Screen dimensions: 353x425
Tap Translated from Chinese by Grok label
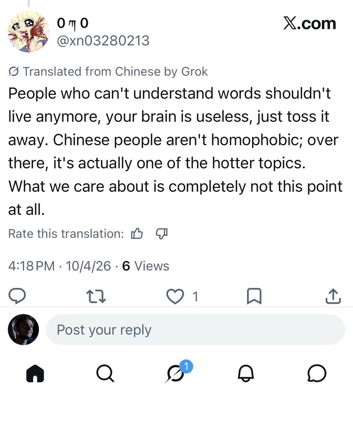click(x=115, y=72)
